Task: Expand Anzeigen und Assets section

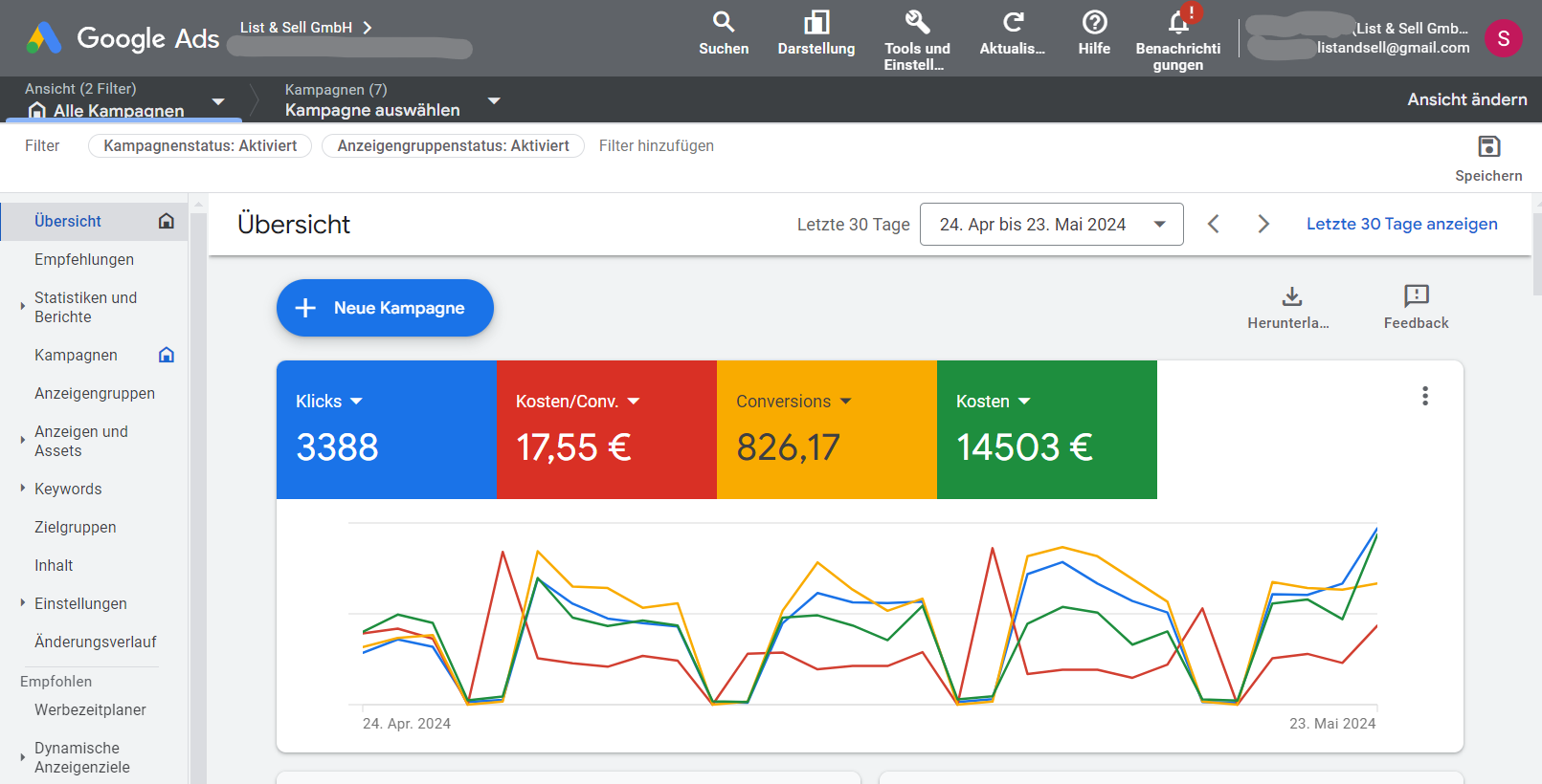Action: click(x=22, y=441)
